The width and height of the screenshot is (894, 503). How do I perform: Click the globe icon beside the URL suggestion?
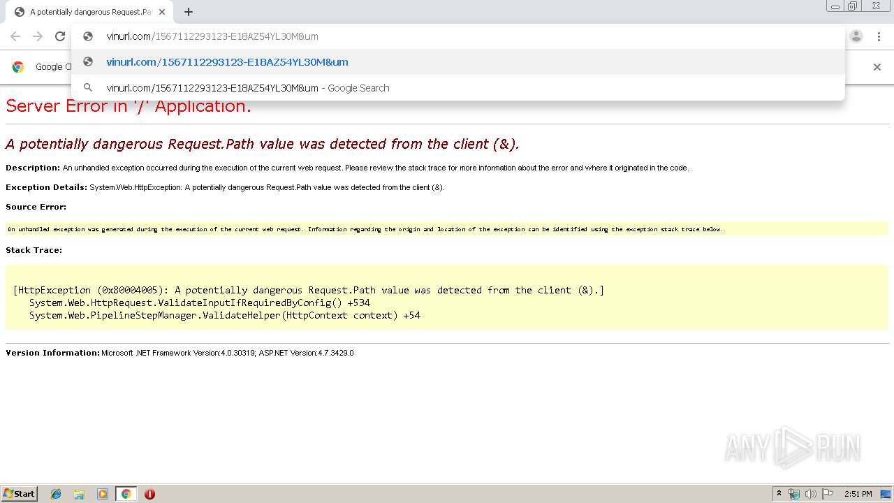point(88,62)
